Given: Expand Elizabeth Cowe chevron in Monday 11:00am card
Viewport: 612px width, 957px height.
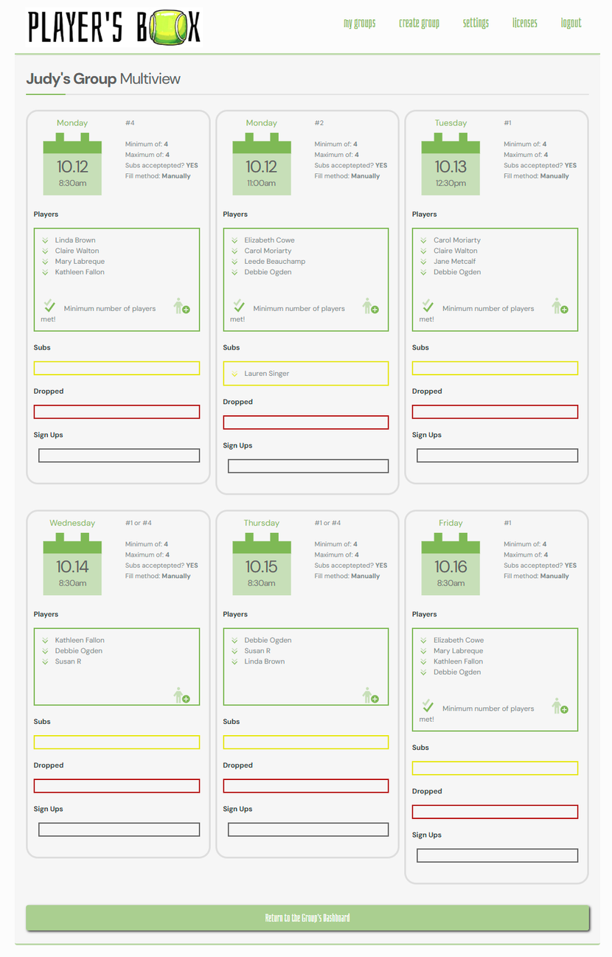Looking at the screenshot, I should click(x=234, y=240).
